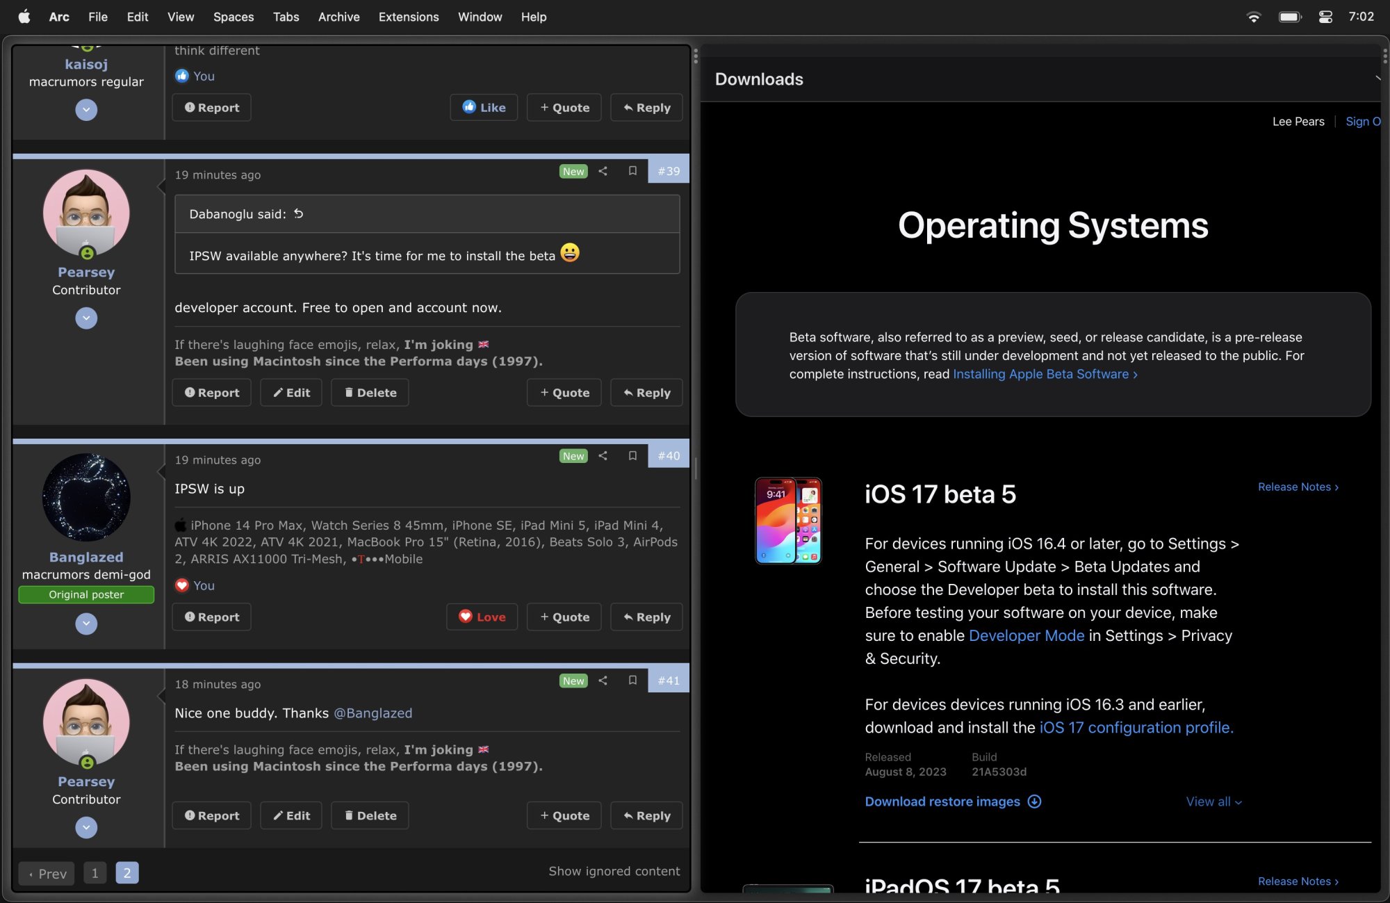Reply to post #39
Image resolution: width=1390 pixels, height=903 pixels.
point(646,393)
